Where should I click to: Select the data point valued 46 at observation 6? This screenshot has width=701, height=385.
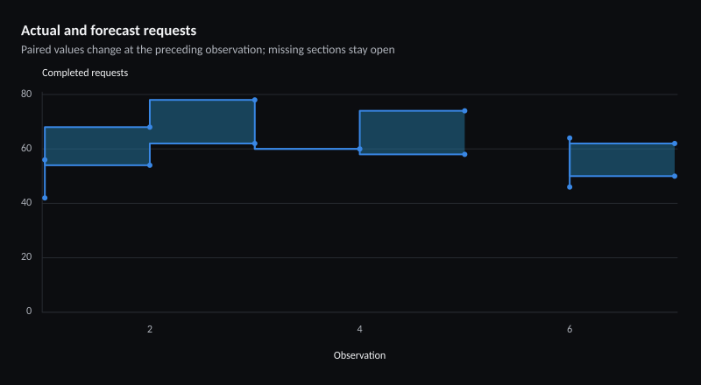coord(570,187)
